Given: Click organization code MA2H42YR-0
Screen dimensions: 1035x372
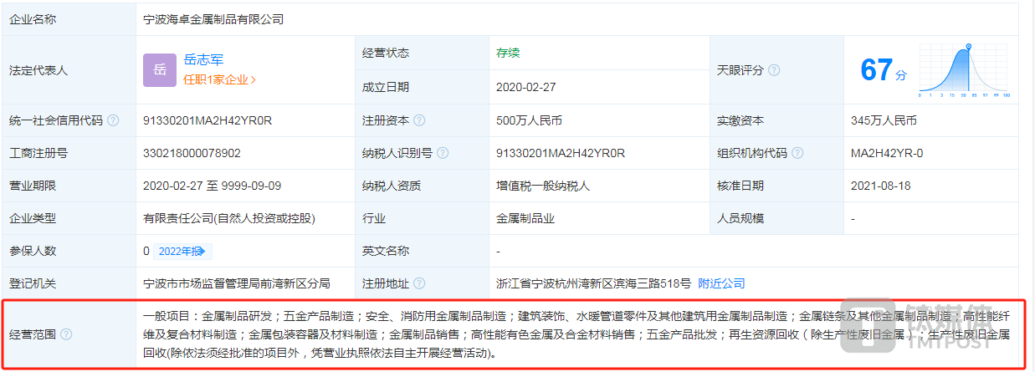Looking at the screenshot, I should 887,153.
